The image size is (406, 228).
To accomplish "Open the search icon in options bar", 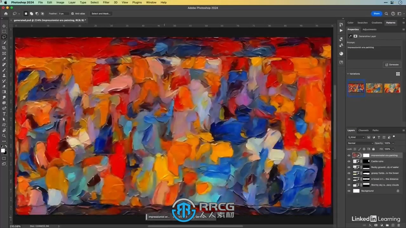I will coord(386,14).
